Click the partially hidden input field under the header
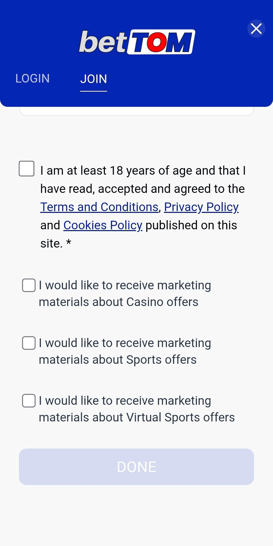This screenshot has height=546, width=273. 136,111
